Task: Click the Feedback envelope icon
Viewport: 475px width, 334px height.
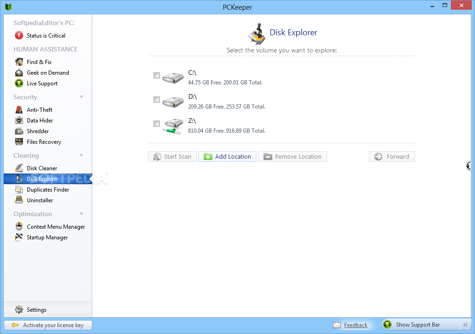Action: (337, 325)
